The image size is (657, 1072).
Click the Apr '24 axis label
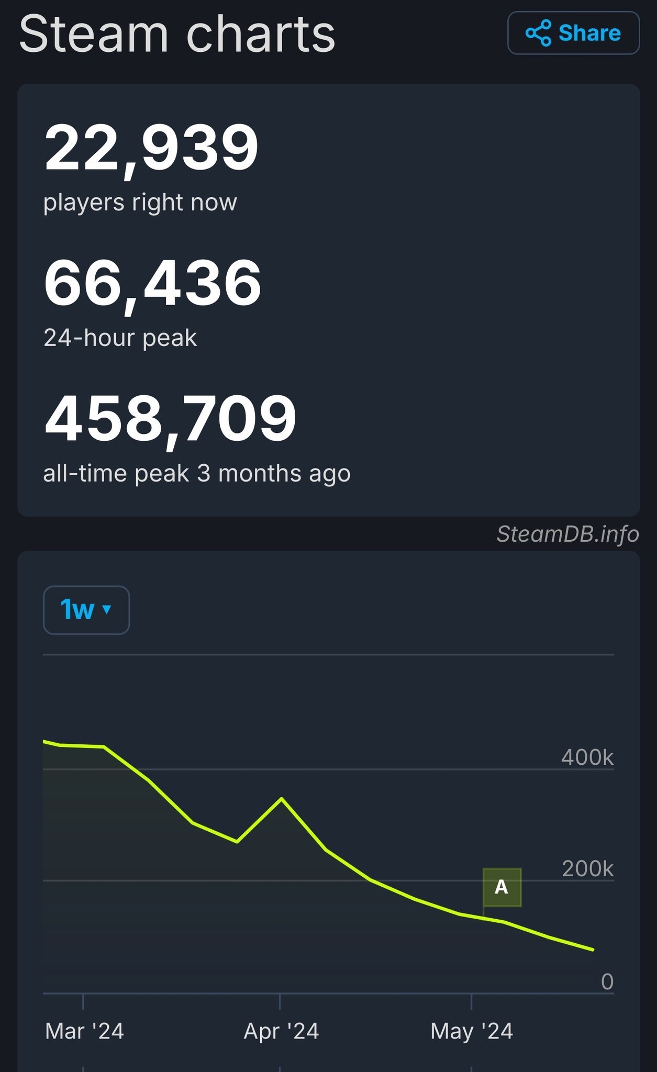click(281, 1031)
